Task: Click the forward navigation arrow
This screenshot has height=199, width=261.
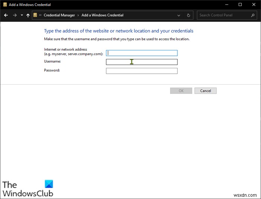Action: [x=15, y=15]
